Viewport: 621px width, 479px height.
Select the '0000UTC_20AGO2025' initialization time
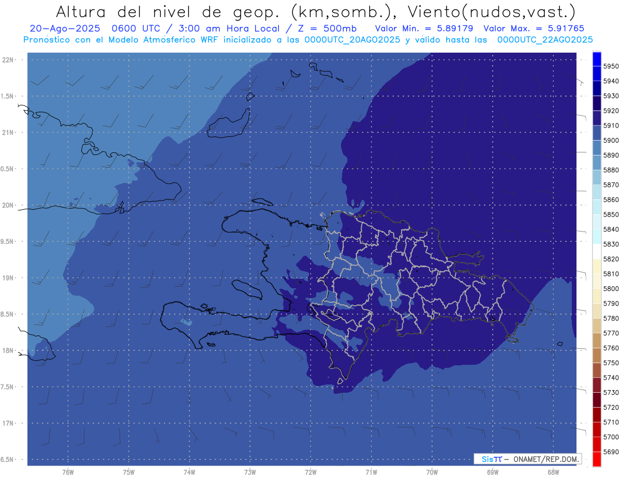click(x=352, y=40)
